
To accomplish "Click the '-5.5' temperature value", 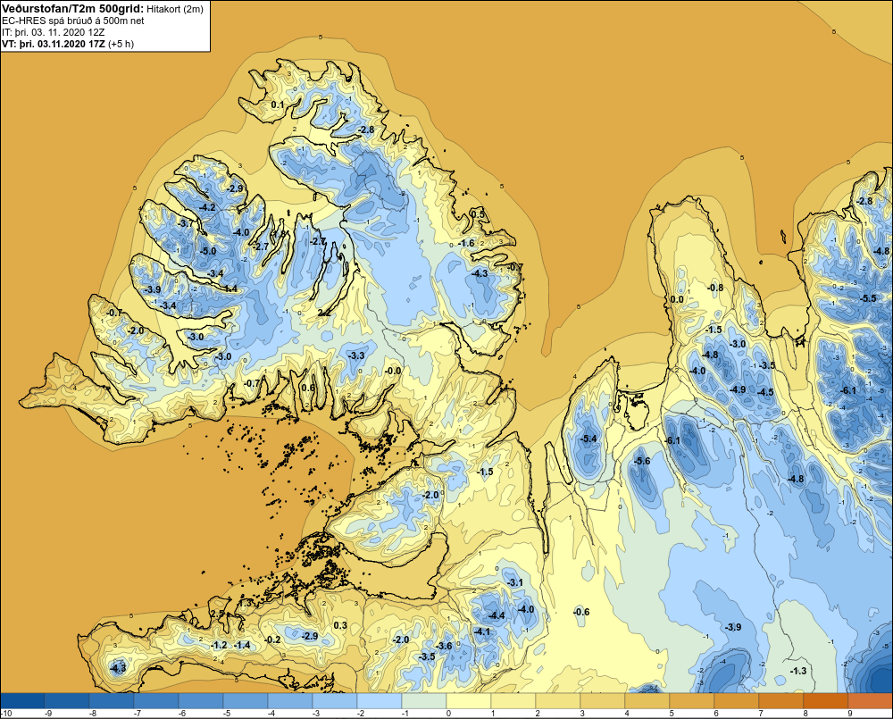I will [869, 298].
